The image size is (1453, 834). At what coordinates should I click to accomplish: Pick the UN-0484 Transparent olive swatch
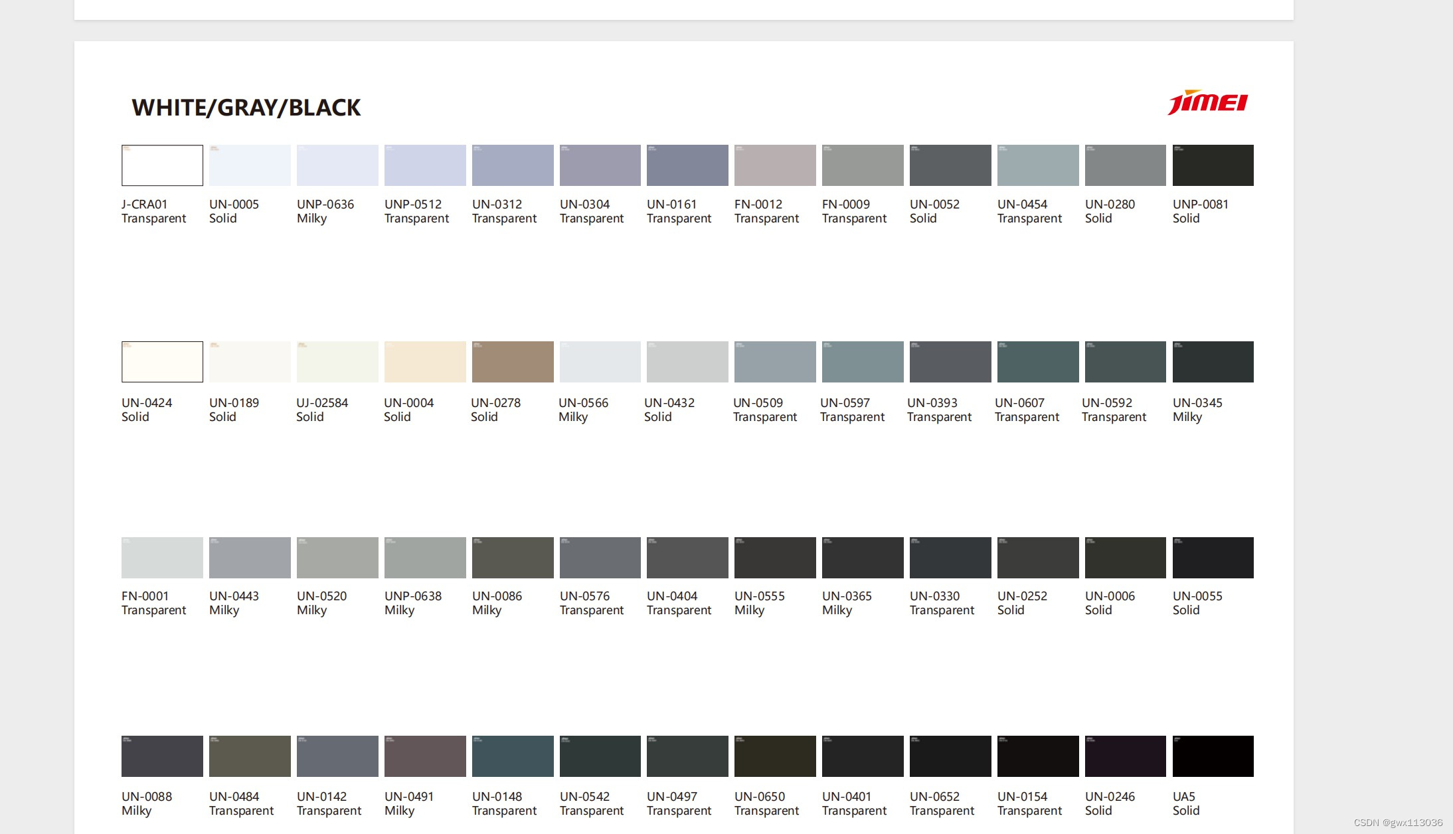pyautogui.click(x=250, y=756)
